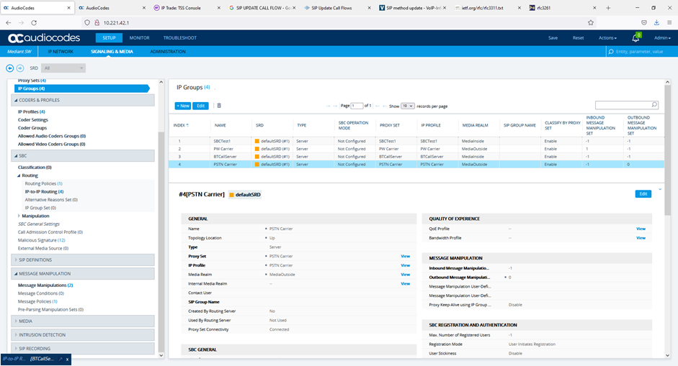Click the search magnifier icon in table search box
678x366 pixels.
point(654,104)
